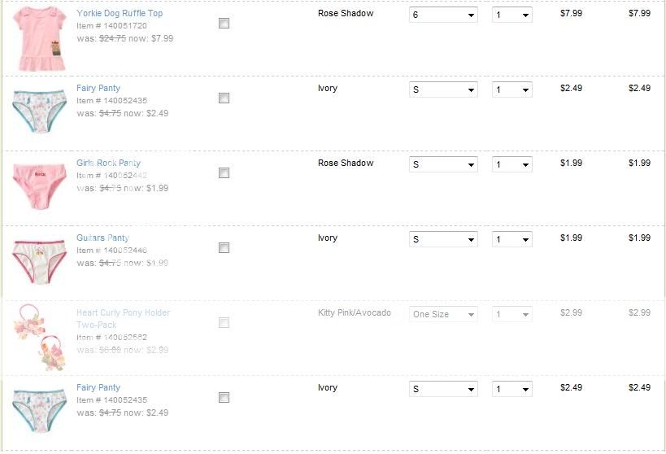
Task: Click the Yorkie Dog Ruffle Top product image
Action: 39,37
